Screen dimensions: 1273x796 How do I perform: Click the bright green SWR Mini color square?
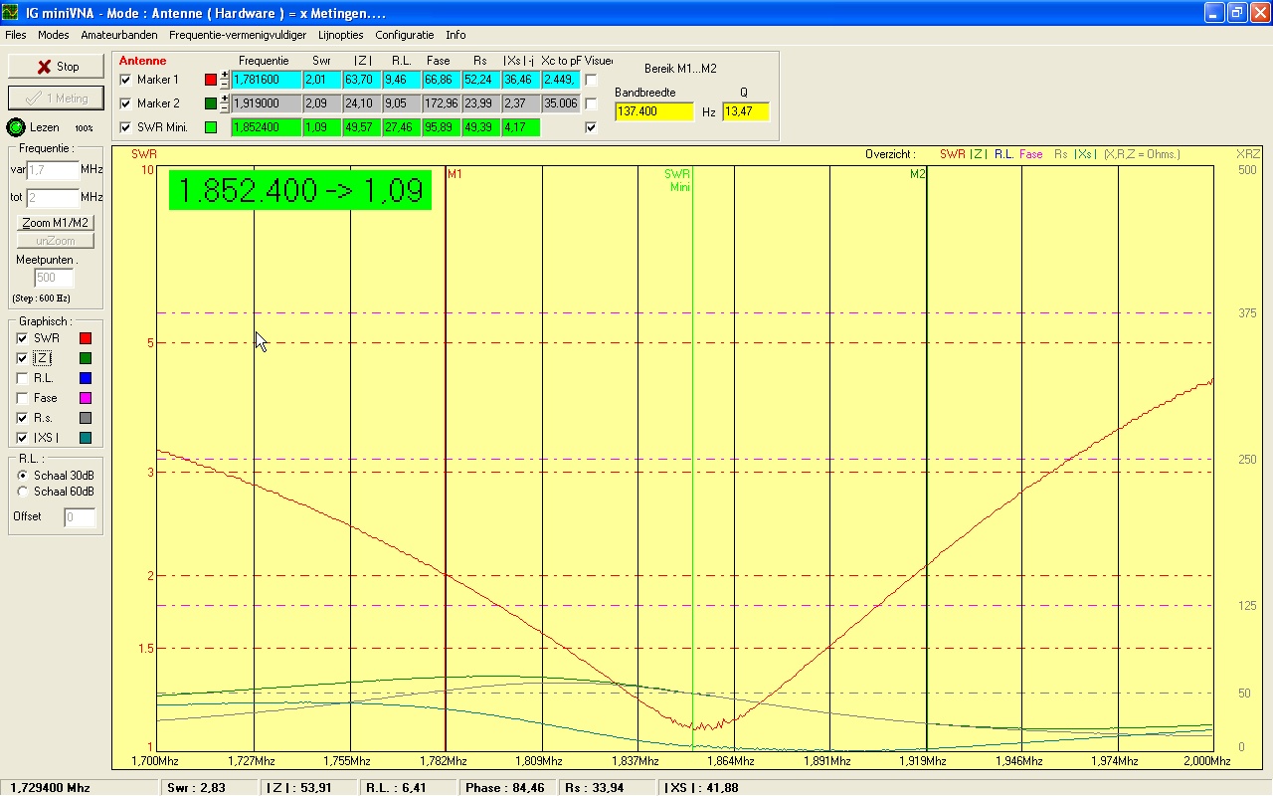click(x=210, y=127)
